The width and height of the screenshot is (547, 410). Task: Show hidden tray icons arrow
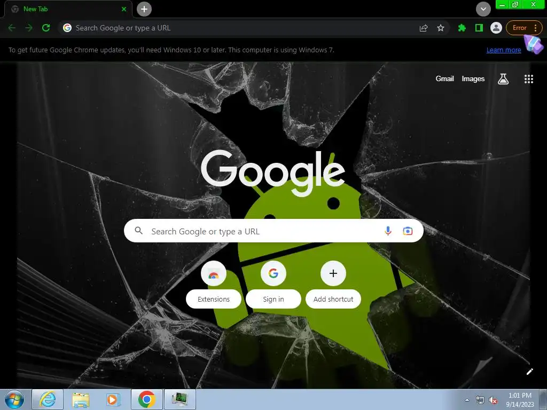(467, 400)
